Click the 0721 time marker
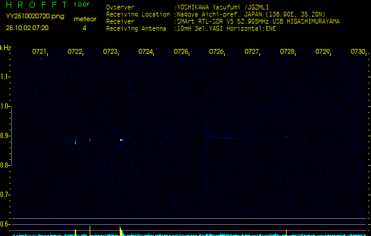 pos(40,52)
